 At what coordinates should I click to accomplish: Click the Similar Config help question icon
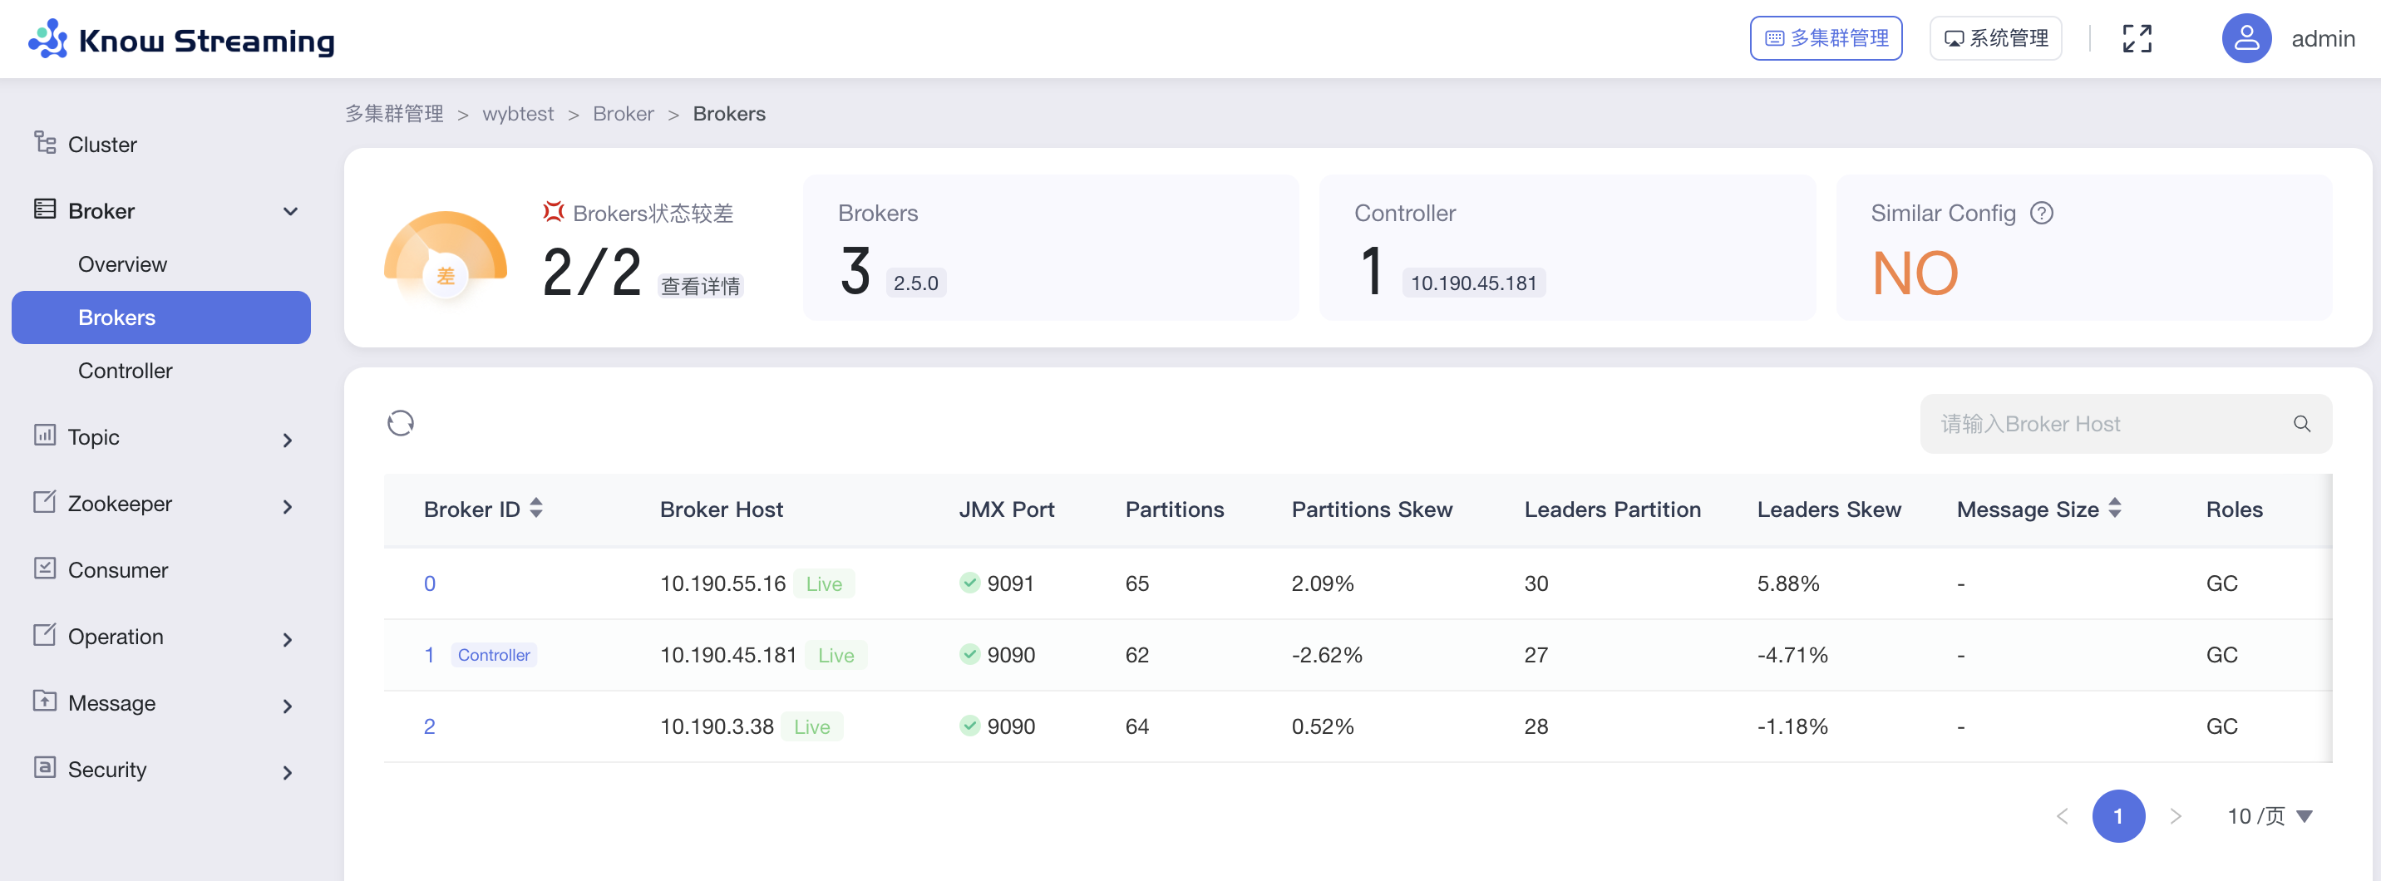point(2041,214)
